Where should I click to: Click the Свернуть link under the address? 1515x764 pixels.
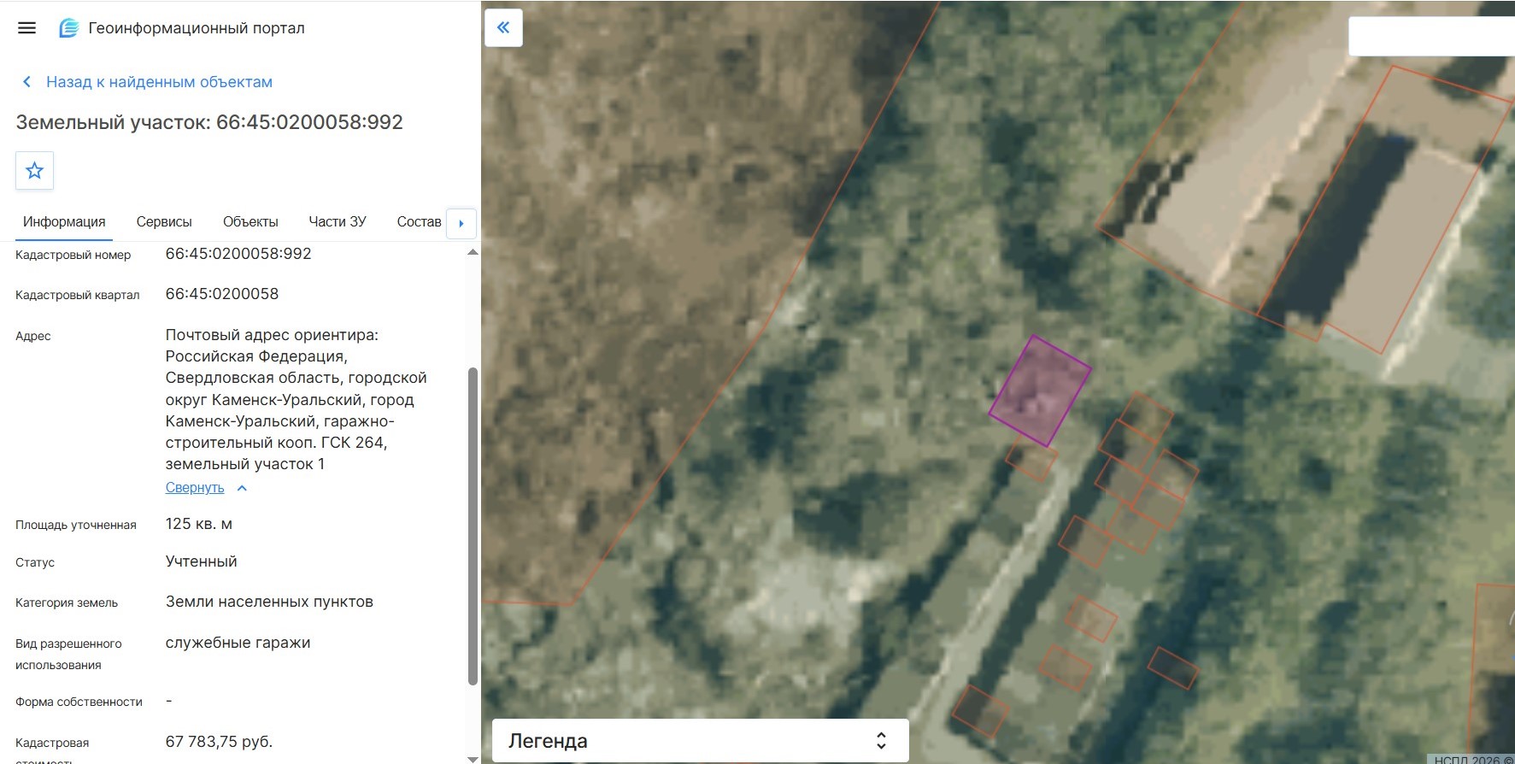(x=195, y=488)
